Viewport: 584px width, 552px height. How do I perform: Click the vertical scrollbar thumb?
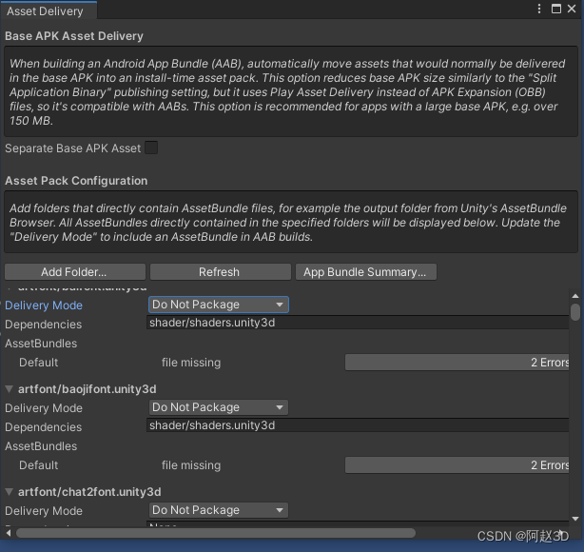[575, 312]
